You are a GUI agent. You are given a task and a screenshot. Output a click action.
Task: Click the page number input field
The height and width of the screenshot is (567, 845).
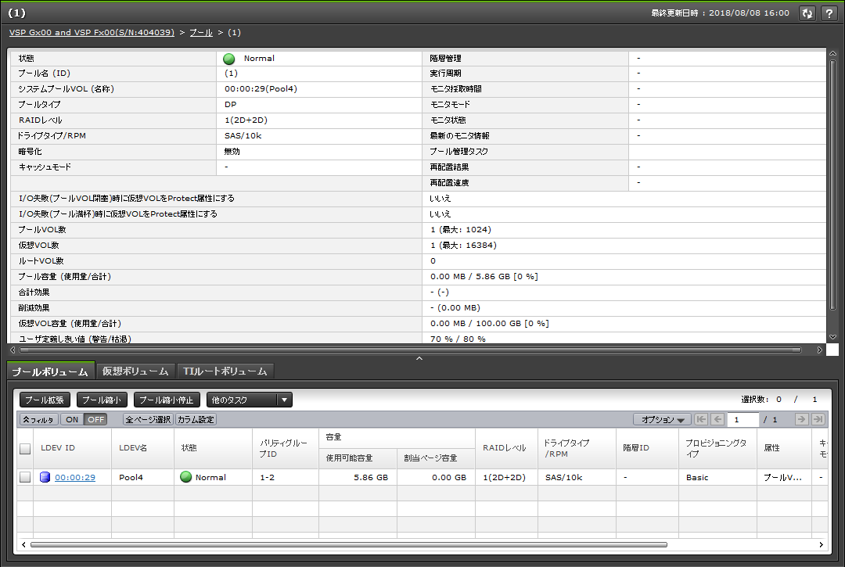[743, 420]
